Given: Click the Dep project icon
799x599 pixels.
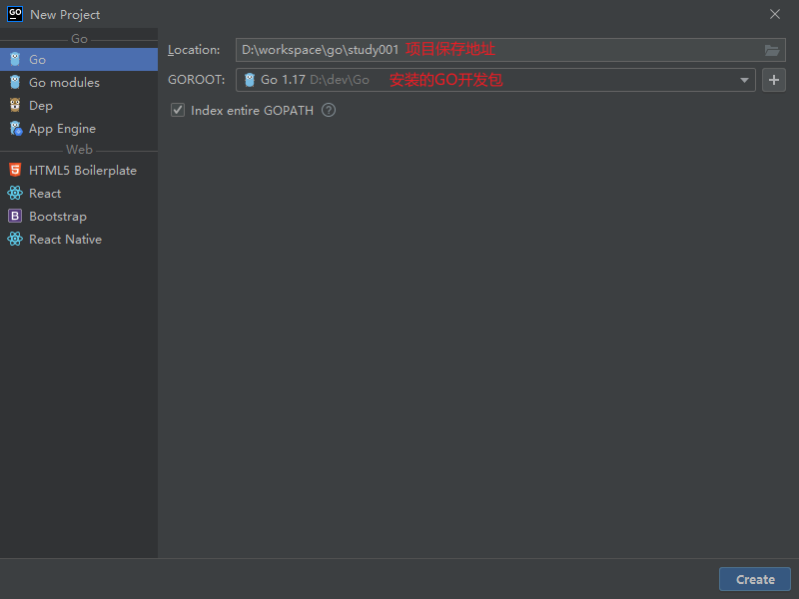Looking at the screenshot, I should click(15, 105).
